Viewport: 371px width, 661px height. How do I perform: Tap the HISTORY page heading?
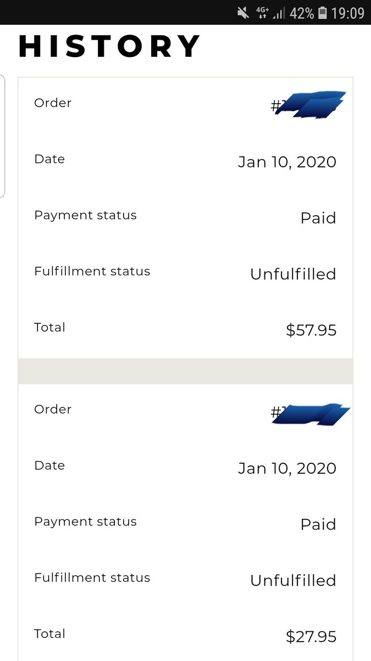[109, 46]
